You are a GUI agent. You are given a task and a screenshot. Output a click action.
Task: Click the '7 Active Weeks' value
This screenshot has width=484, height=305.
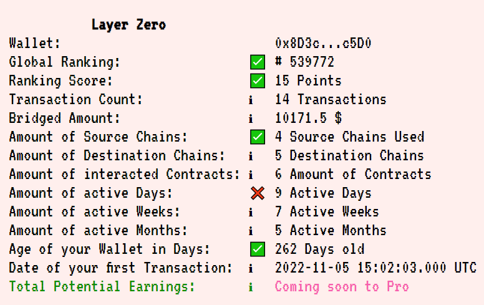tap(327, 212)
